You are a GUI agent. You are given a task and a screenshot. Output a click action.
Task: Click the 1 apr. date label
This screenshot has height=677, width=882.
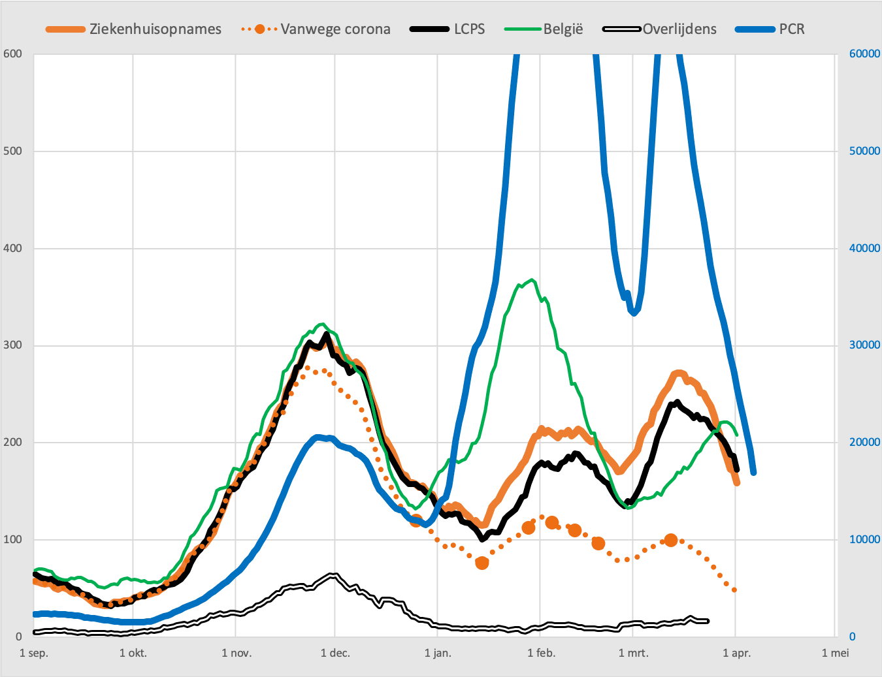(736, 653)
